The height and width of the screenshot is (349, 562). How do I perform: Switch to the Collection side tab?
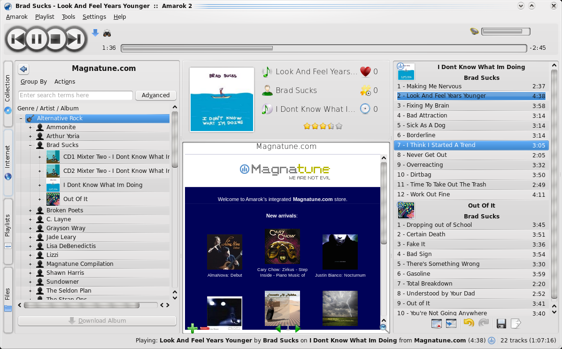(x=8, y=93)
